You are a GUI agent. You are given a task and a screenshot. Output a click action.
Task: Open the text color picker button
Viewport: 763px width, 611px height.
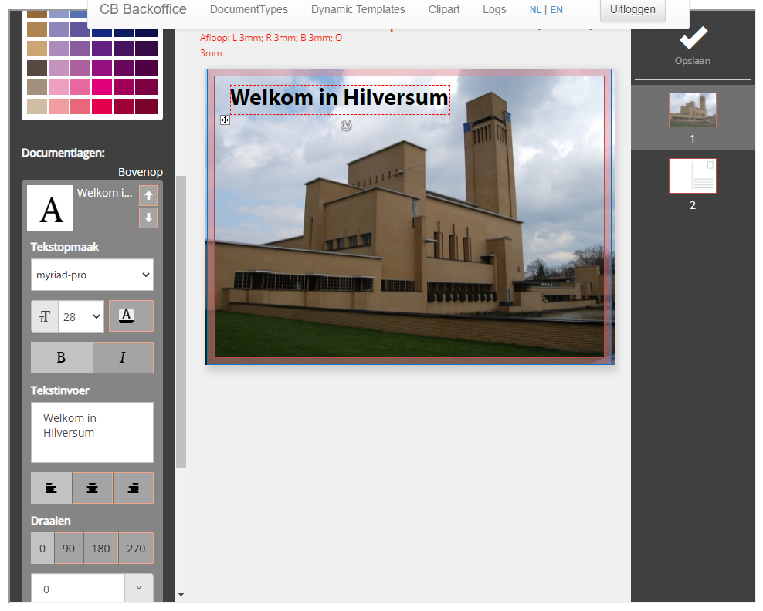coord(131,316)
